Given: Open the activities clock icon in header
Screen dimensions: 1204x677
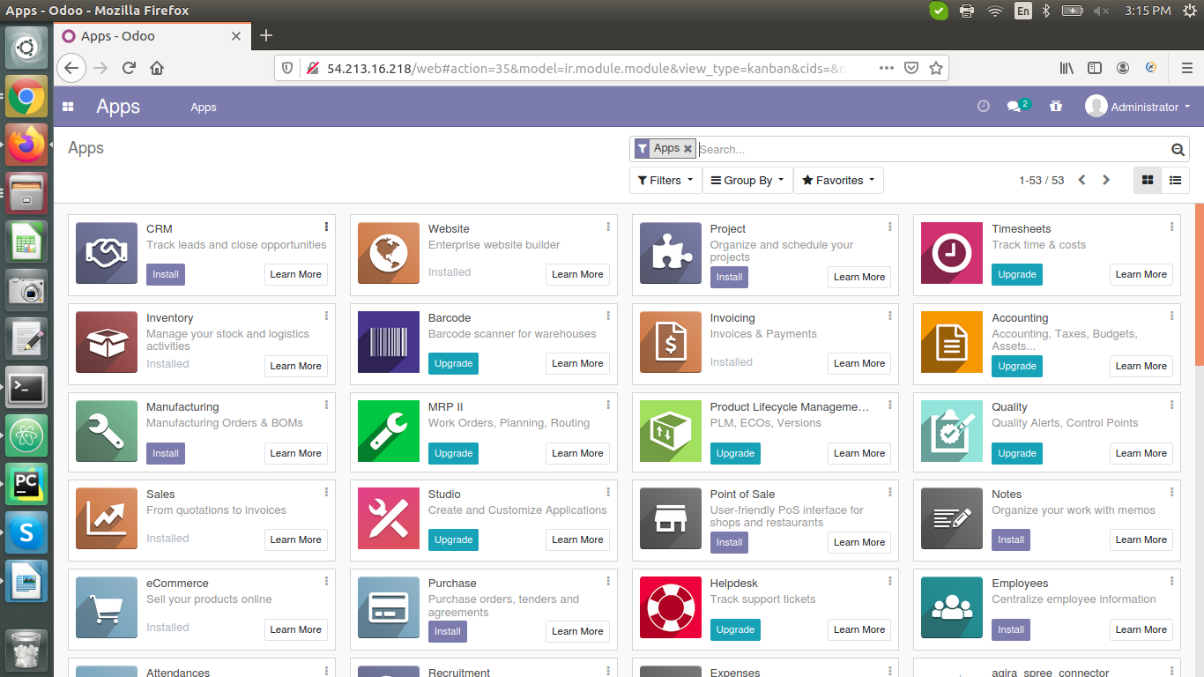Looking at the screenshot, I should click(x=984, y=106).
